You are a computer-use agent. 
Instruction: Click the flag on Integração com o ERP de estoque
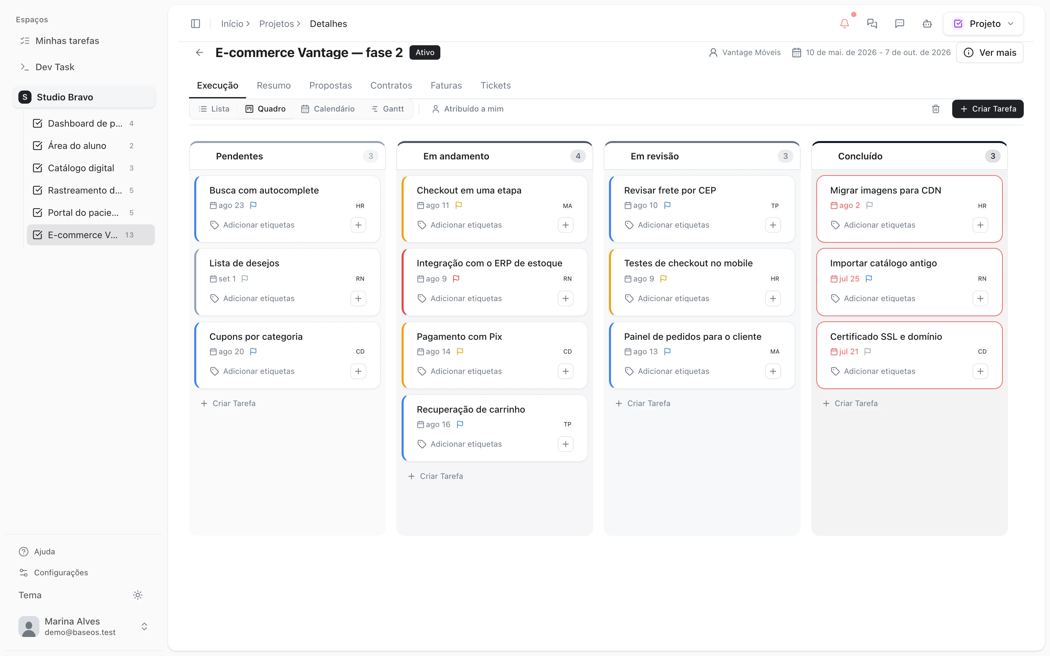[x=456, y=278]
